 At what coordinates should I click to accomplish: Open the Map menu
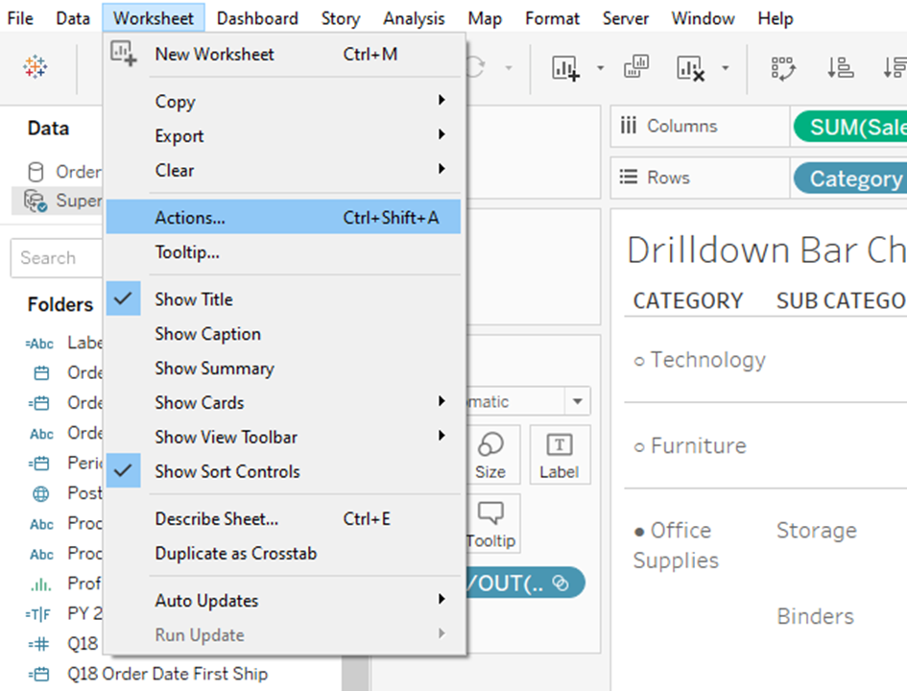(x=485, y=18)
